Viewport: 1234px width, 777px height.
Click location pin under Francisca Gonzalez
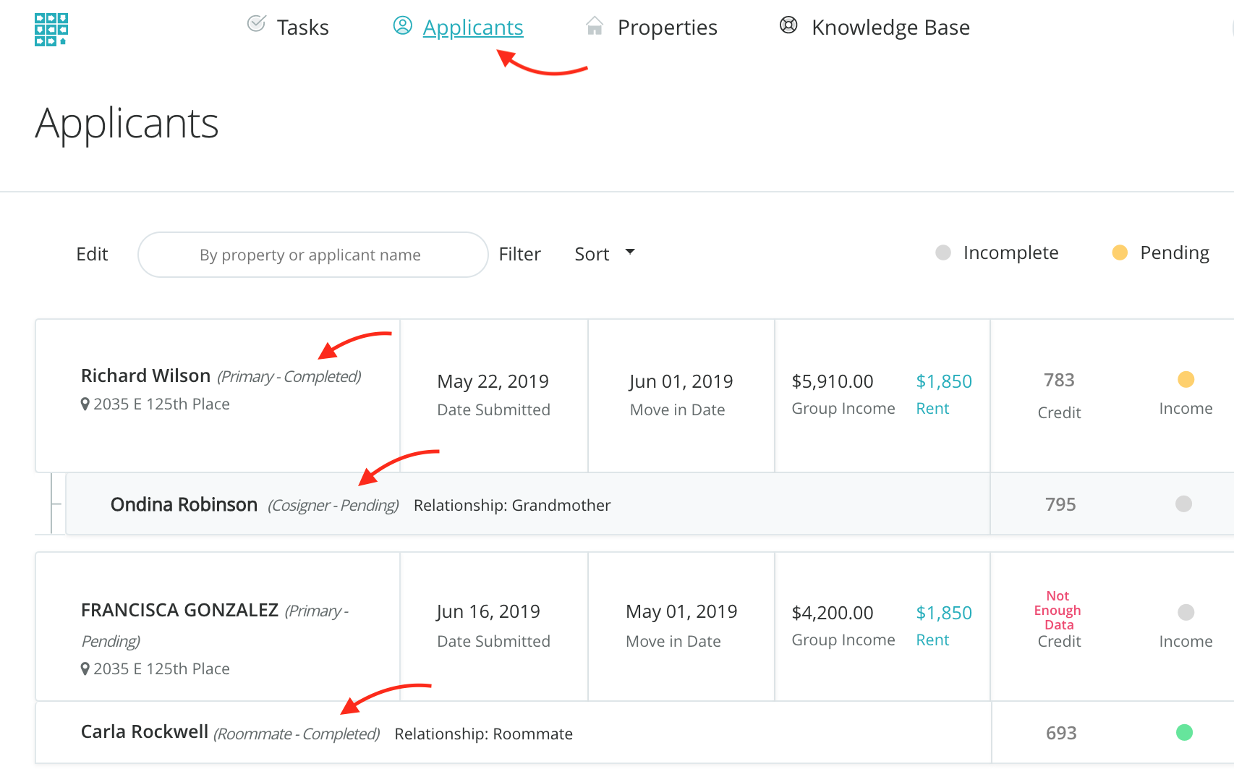point(85,669)
